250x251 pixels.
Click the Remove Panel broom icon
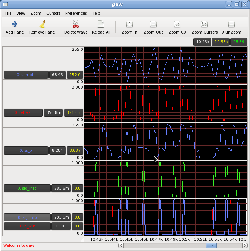click(42, 25)
